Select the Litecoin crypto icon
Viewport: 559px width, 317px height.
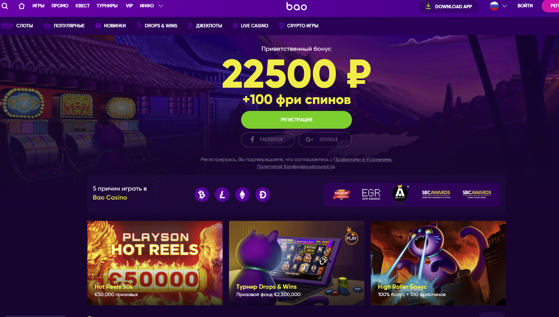pos(222,195)
